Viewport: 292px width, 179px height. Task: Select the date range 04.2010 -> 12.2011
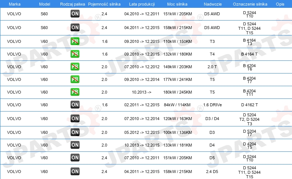tap(142, 14)
